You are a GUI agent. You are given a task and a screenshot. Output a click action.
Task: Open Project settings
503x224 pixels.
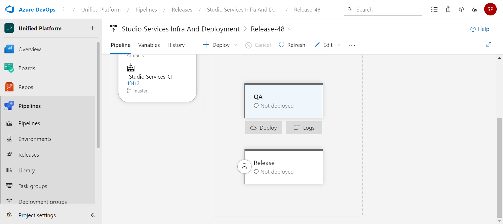point(37,215)
